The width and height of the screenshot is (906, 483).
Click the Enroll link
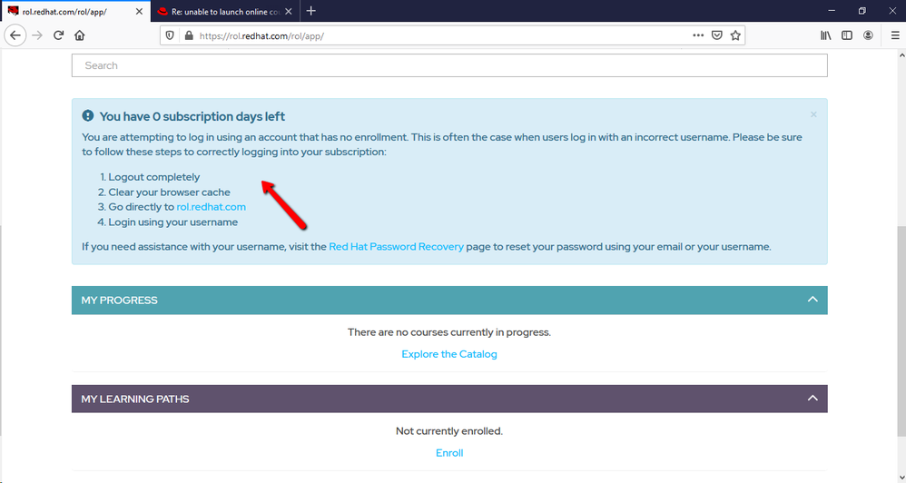[x=449, y=453]
